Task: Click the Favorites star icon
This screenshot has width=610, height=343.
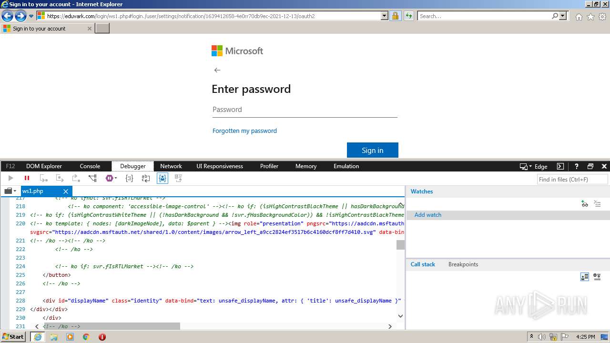Action: pos(590,17)
